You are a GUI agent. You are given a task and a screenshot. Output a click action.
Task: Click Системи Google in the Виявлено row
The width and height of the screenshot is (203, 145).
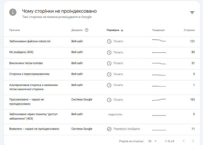(82, 129)
